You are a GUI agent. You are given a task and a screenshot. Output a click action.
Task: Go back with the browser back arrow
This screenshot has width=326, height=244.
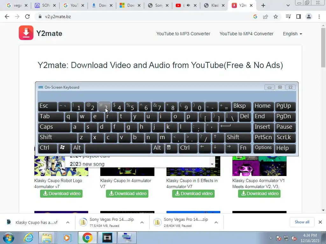pyautogui.click(x=7, y=17)
